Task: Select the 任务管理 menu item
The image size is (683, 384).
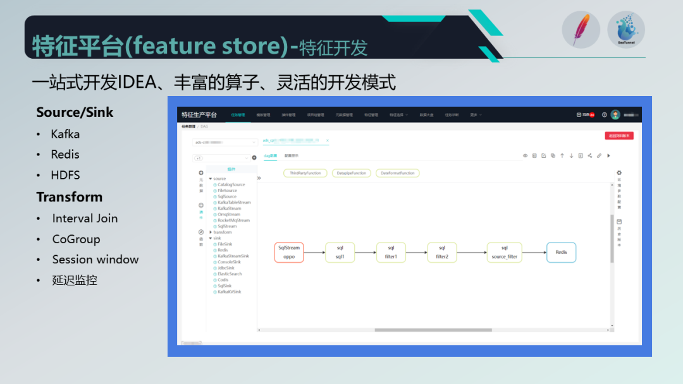Action: tap(238, 115)
